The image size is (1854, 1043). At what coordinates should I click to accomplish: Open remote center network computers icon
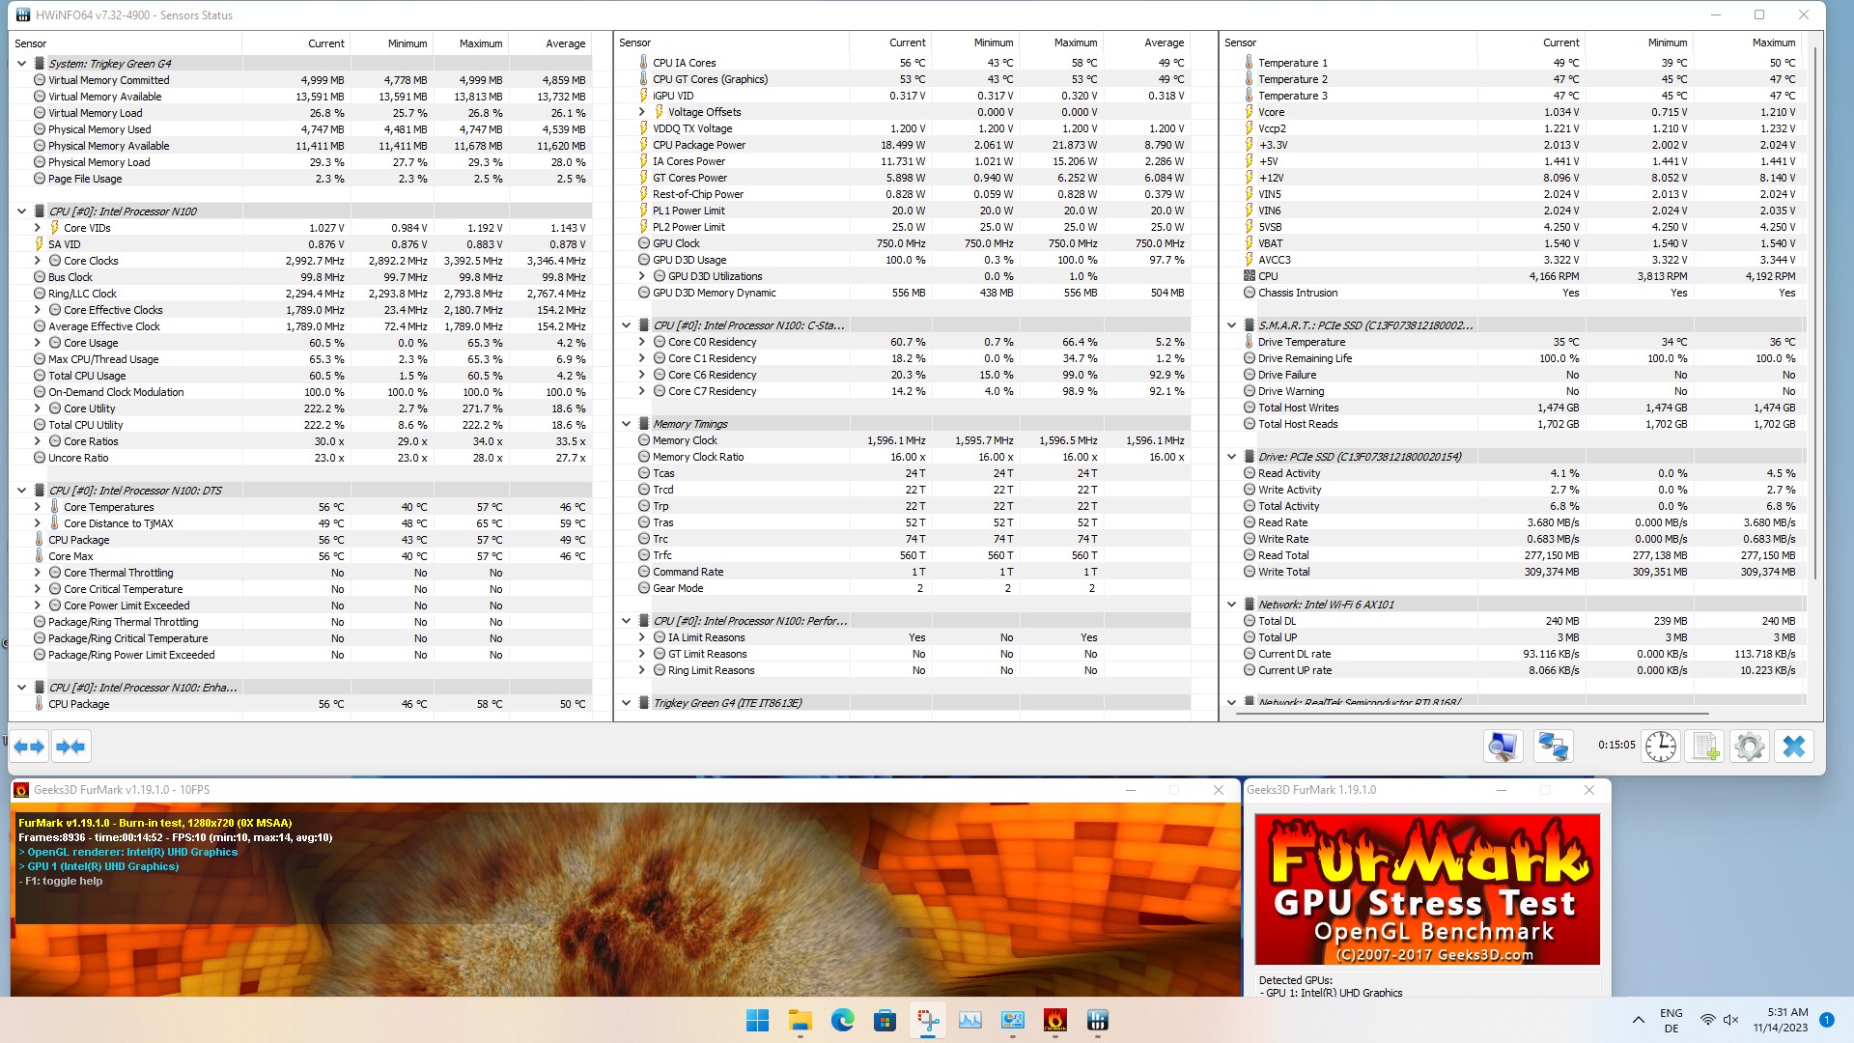coord(1553,747)
